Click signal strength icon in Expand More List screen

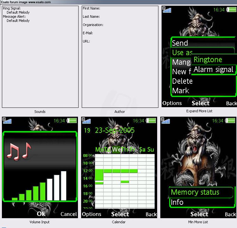167,10
